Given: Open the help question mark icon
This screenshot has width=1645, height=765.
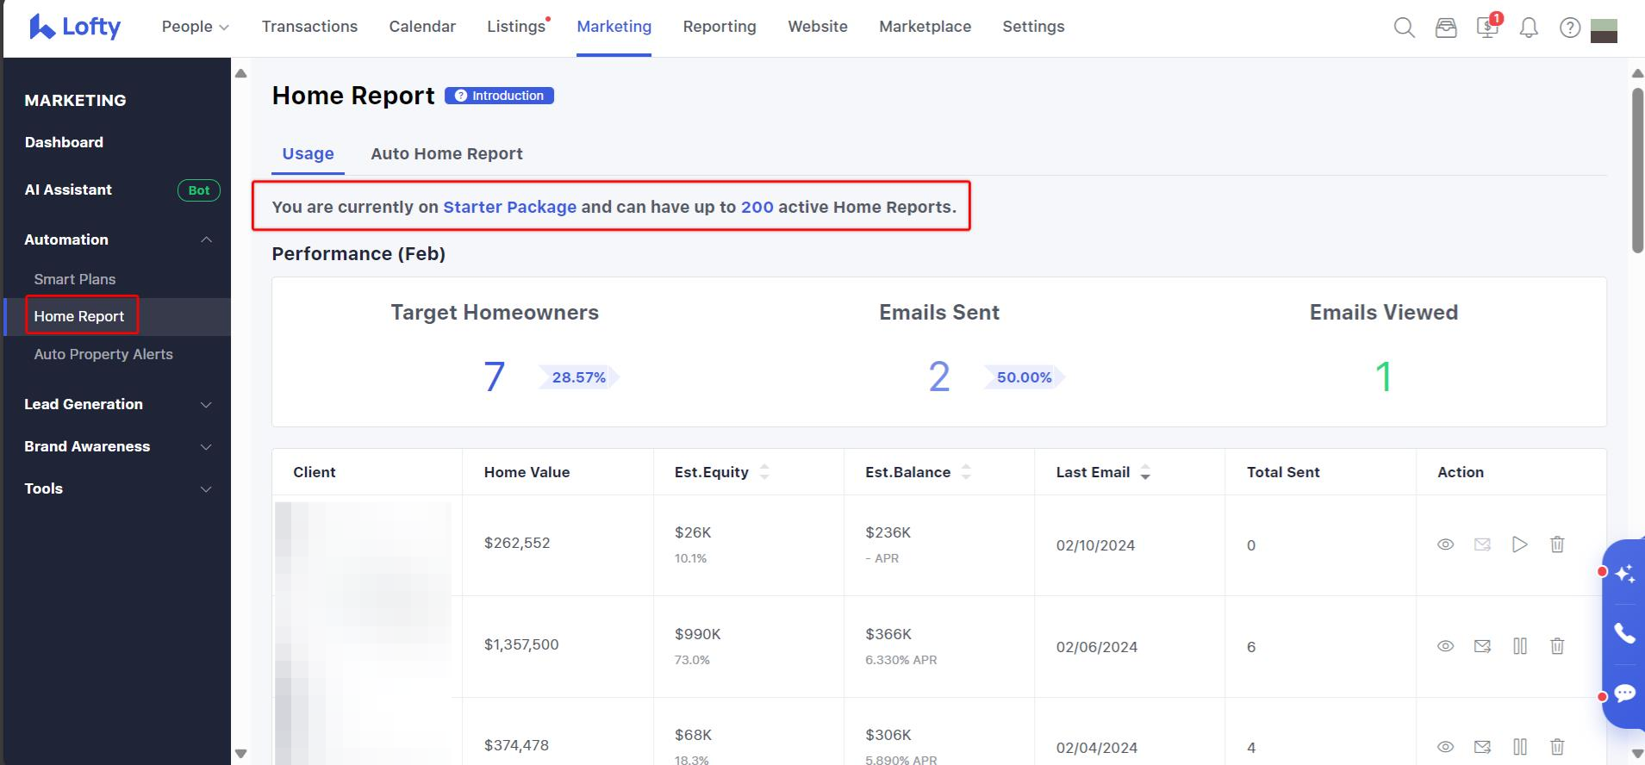Looking at the screenshot, I should pos(1569,28).
